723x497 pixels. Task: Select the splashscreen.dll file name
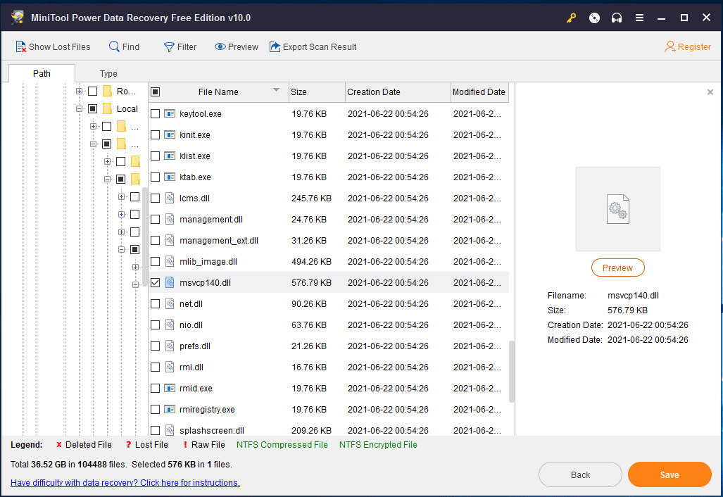pyautogui.click(x=212, y=431)
